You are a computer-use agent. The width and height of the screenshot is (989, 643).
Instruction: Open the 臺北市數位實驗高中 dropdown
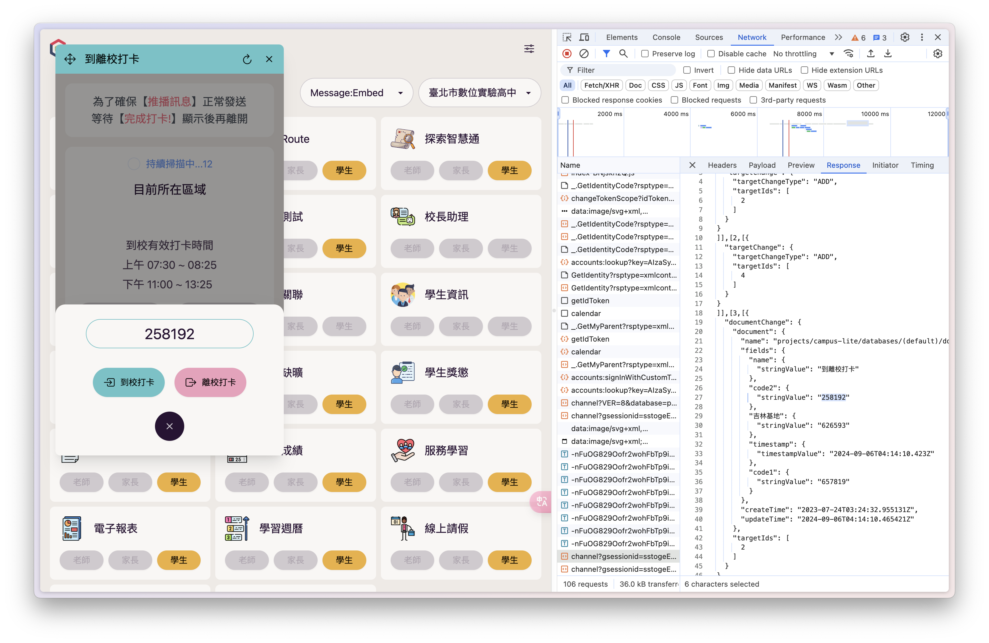pos(480,93)
